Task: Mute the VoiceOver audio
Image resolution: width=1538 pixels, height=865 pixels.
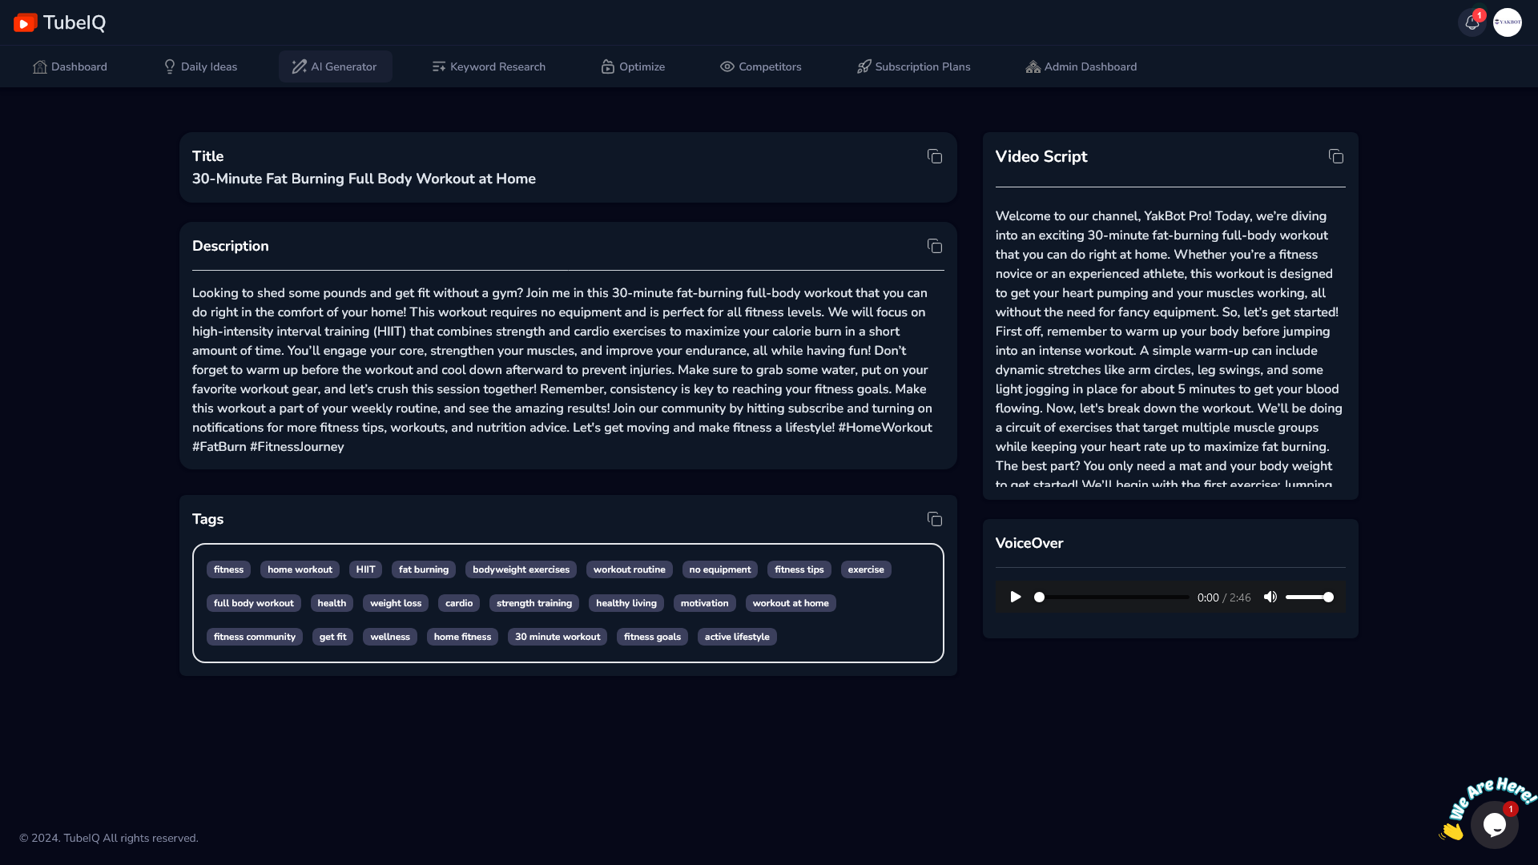Action: [x=1270, y=597]
